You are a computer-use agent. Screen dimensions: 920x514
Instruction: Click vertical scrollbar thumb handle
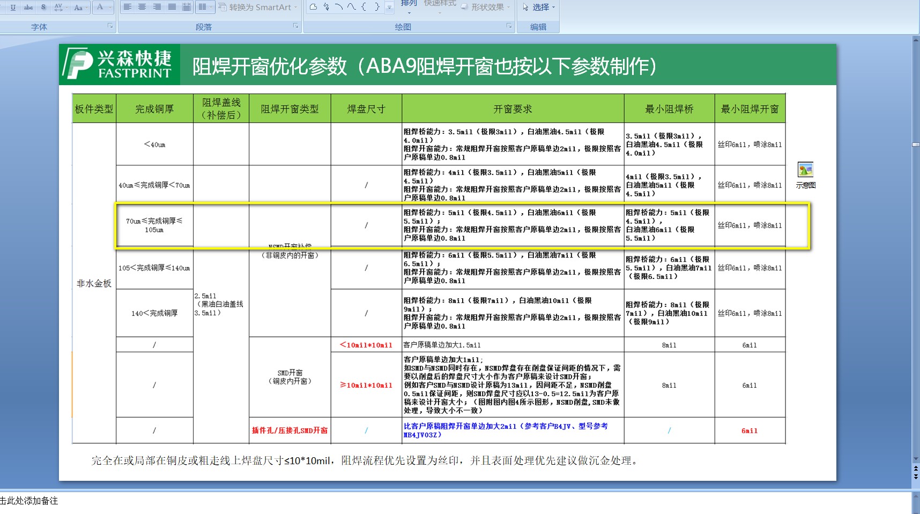(916, 144)
